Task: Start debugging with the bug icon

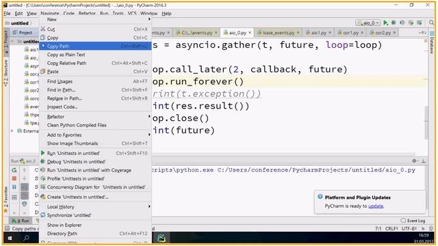Action: click(394, 23)
